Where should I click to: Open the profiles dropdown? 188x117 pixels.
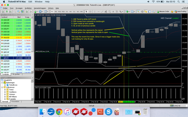coord(133,12)
